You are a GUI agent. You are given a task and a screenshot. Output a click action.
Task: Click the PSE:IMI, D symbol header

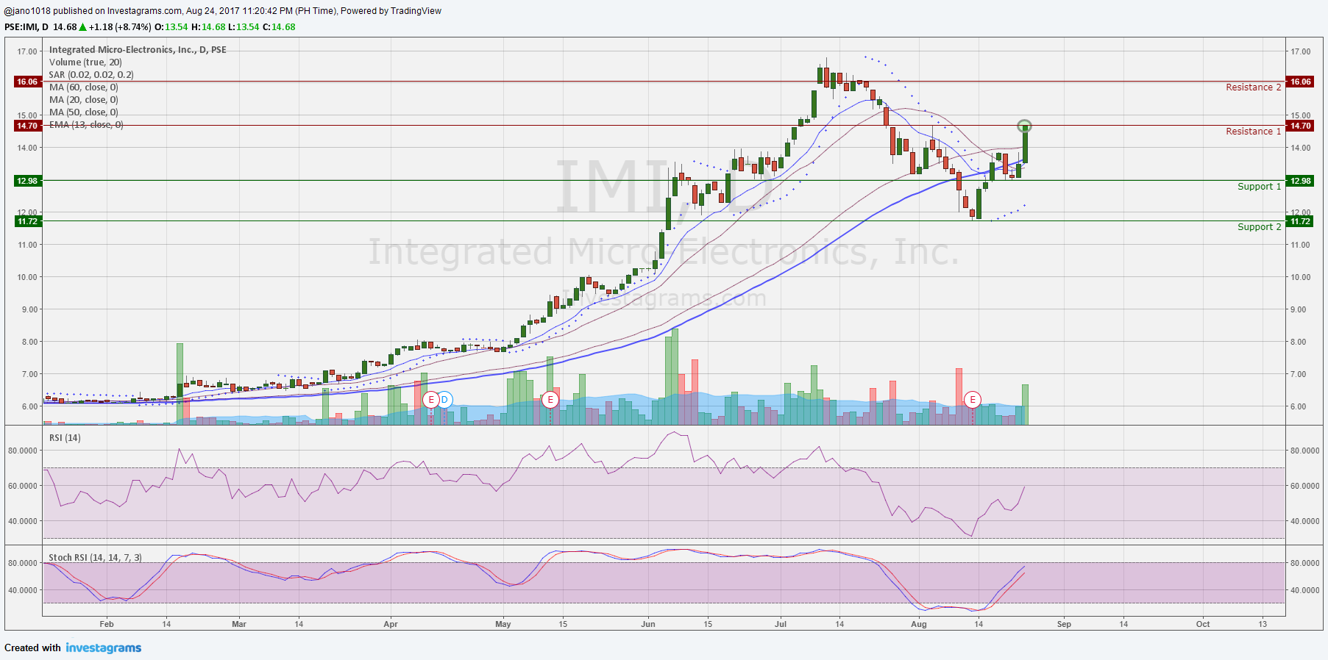tap(26, 27)
